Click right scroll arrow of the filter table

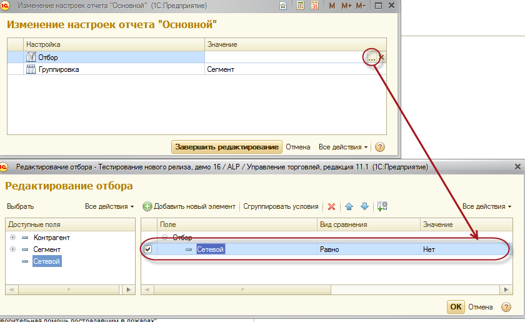506,290
